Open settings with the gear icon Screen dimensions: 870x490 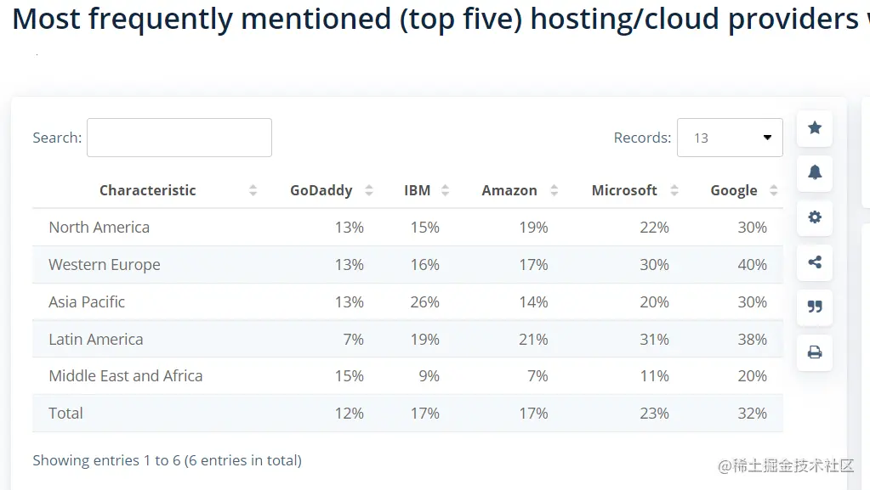tap(815, 217)
